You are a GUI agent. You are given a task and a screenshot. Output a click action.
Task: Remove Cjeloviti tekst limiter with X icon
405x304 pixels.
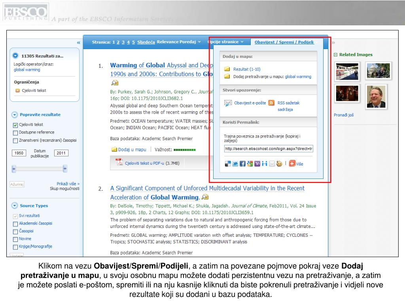[17, 91]
